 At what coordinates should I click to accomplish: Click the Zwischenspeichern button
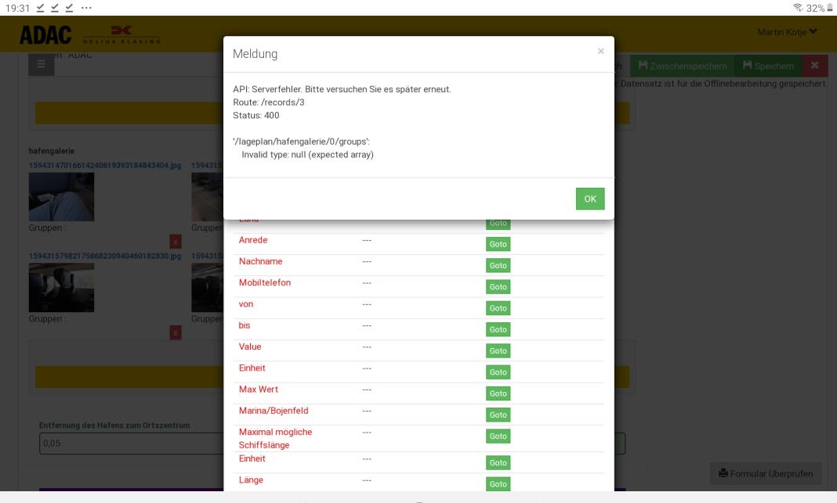(x=683, y=66)
